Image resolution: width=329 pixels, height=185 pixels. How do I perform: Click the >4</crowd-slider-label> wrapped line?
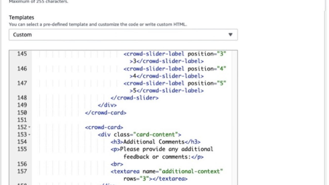(167, 76)
